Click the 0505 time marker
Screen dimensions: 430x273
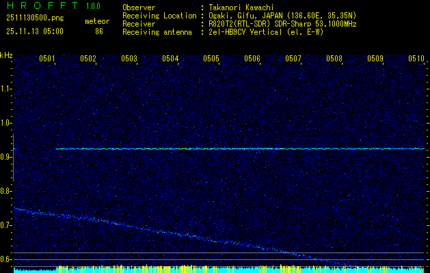(x=211, y=59)
